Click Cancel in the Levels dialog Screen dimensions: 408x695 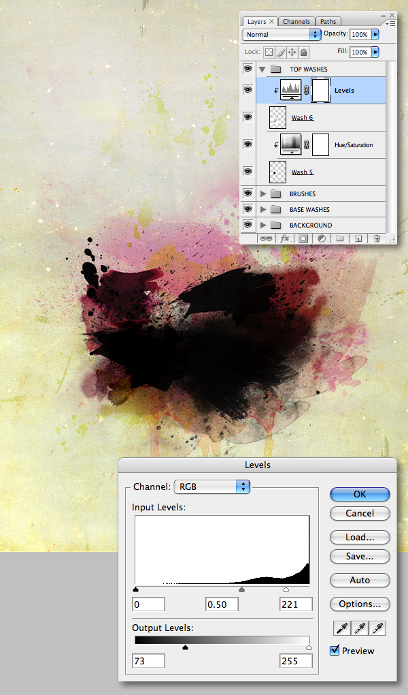tap(360, 513)
